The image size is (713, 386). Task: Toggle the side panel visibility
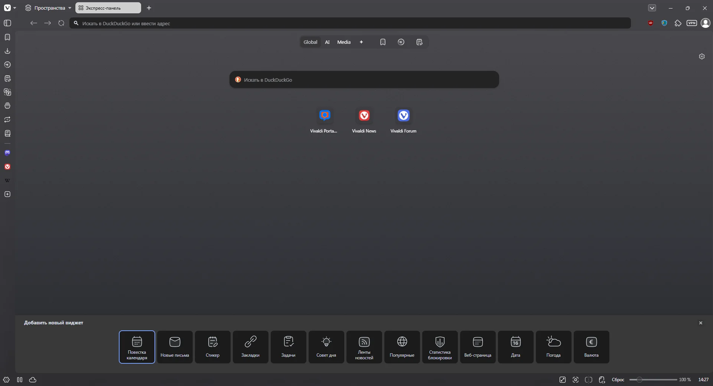point(7,23)
